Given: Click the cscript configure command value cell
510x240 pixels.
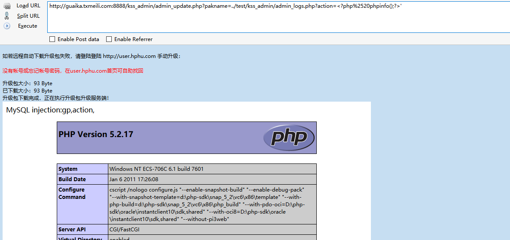Looking at the screenshot, I should 212,204.
